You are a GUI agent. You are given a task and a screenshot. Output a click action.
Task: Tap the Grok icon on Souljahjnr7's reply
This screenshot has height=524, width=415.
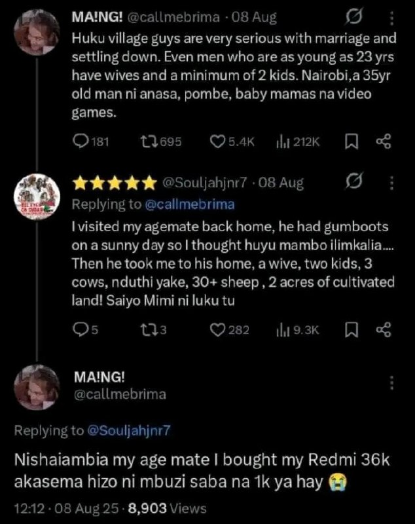(353, 181)
